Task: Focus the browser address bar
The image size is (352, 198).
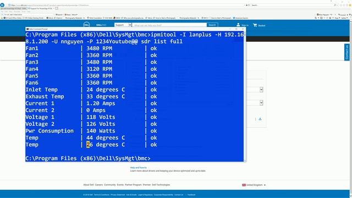Action: pyautogui.click(x=126, y=5)
